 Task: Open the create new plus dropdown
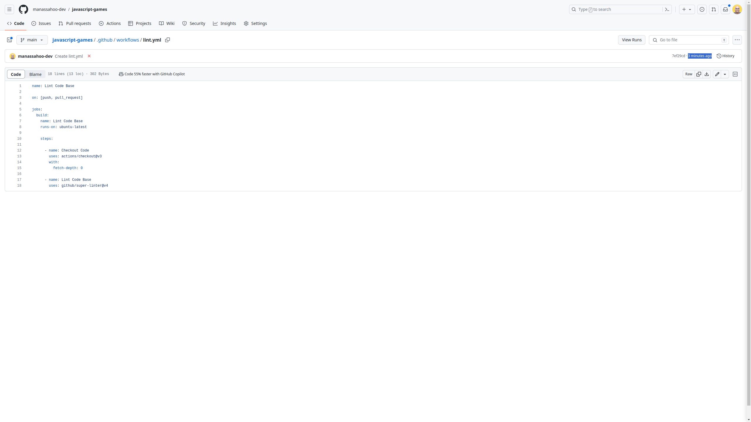point(687,9)
